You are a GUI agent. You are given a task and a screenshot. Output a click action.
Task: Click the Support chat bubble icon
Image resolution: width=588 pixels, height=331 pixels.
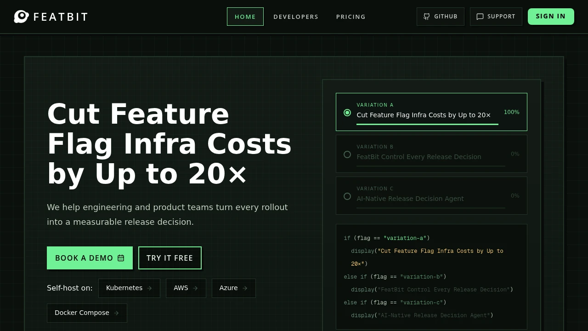(x=480, y=17)
